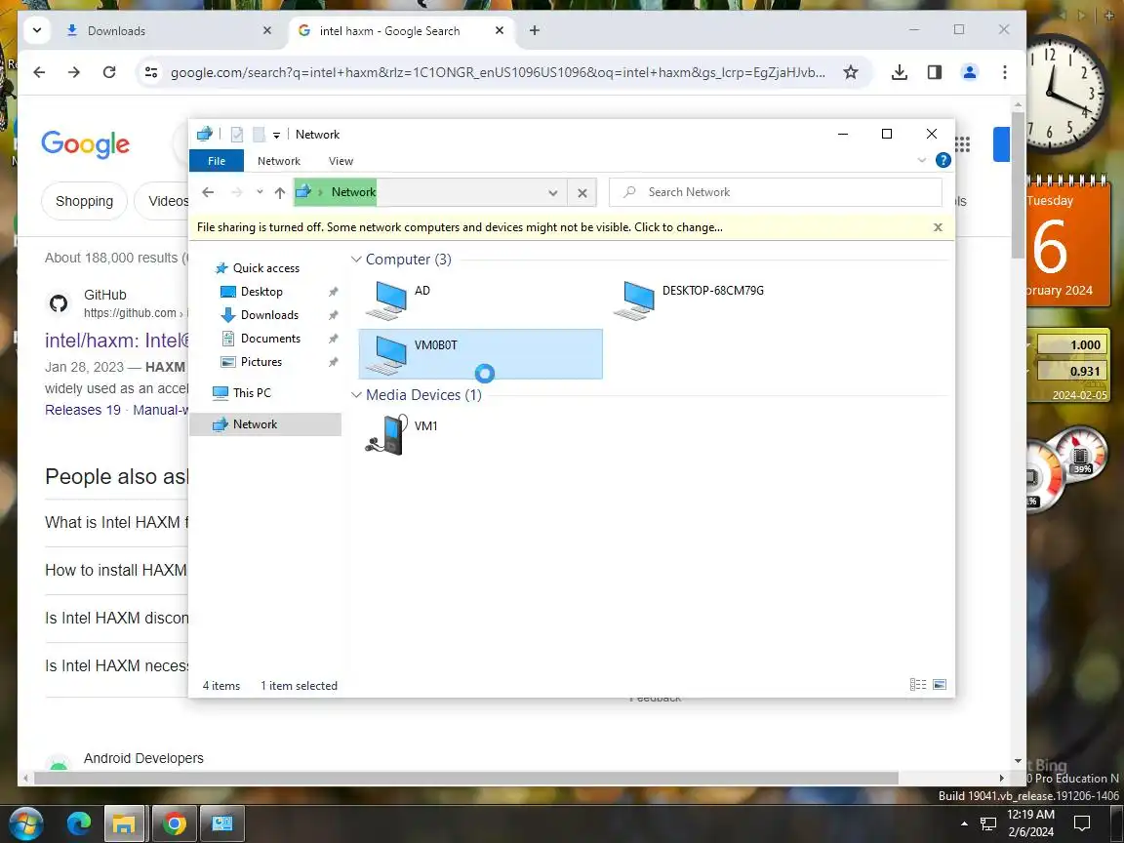Screen dimensions: 1124x843
Task: Open the Network ribbon tab
Action: pyautogui.click(x=279, y=161)
